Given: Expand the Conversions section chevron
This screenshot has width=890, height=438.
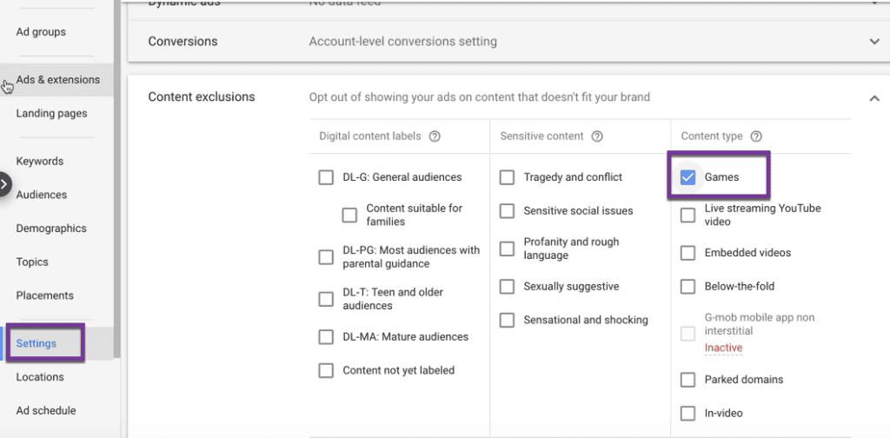Looking at the screenshot, I should [x=873, y=42].
